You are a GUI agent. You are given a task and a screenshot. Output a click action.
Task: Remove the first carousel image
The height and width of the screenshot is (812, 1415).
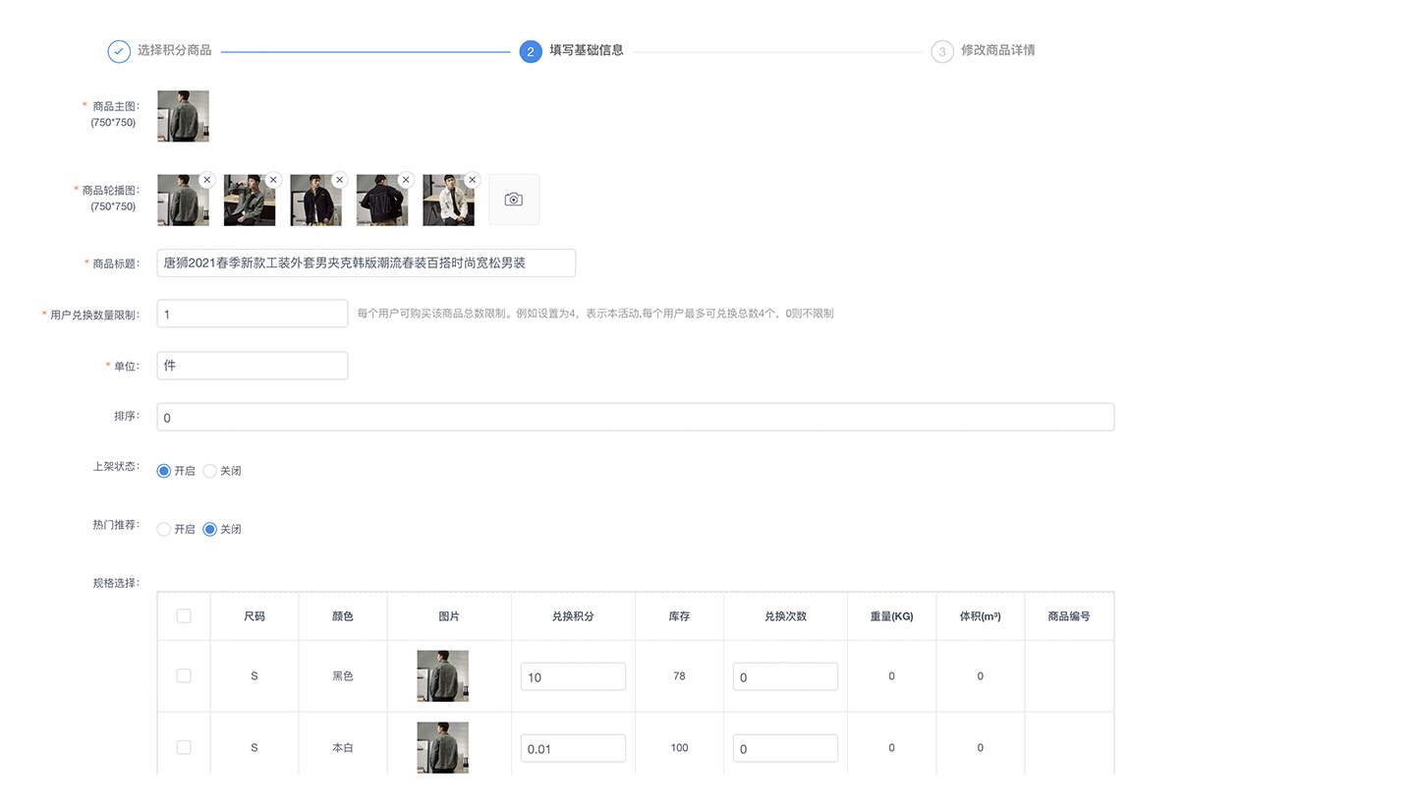(x=207, y=180)
